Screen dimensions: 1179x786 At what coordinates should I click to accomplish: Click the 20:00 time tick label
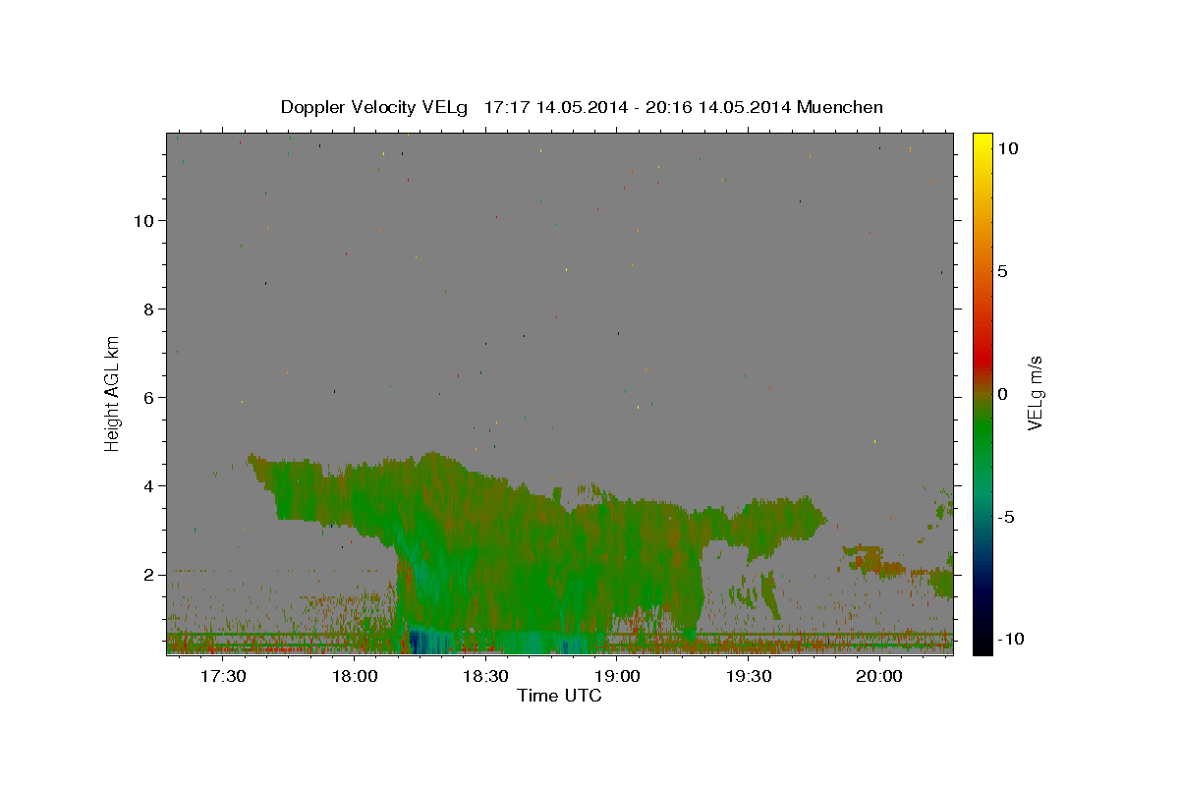click(x=879, y=677)
